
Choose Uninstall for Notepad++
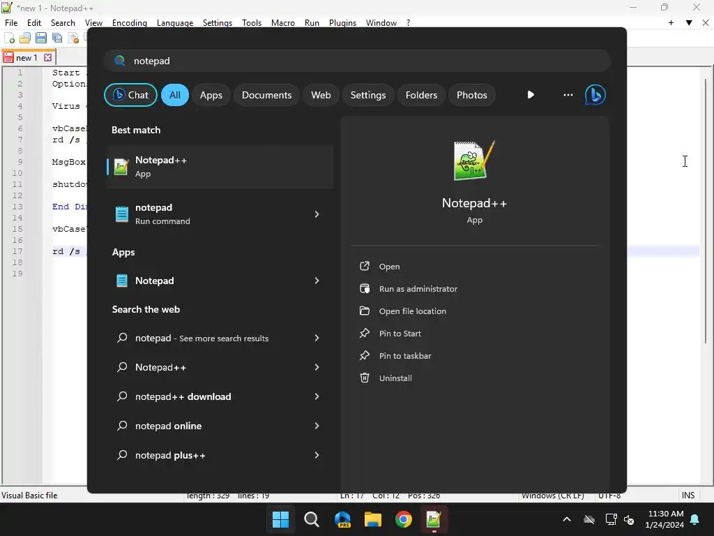395,378
